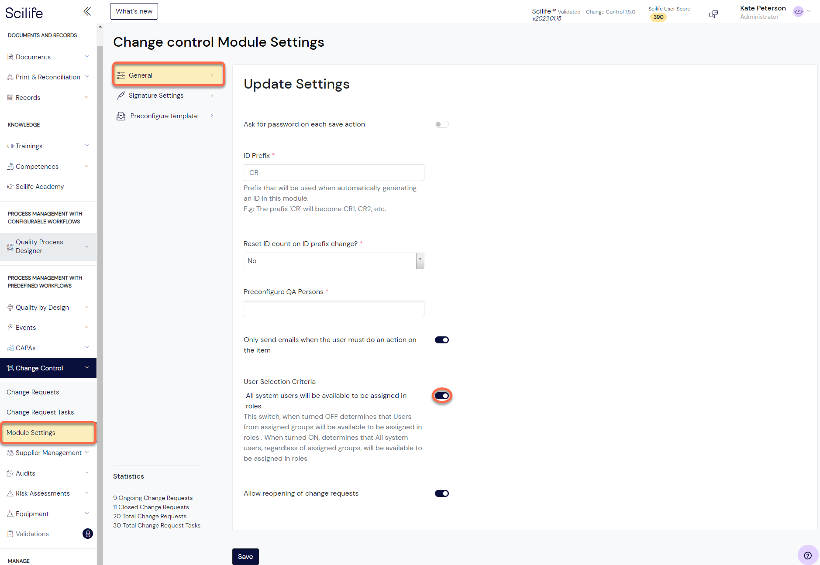Click Kate Peterson's avatar icon

(798, 12)
